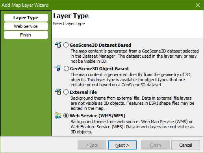204x153 pixels.
Task: Cancel the Add Map Layer Wizard
Action: 185,145
